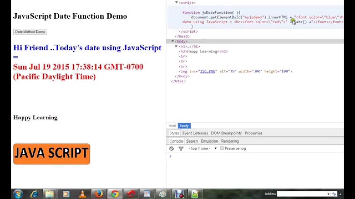Screen dimensions: 355x199
Task: Click the page heading JavaScript Date Function Demo
Action: [x=70, y=16]
